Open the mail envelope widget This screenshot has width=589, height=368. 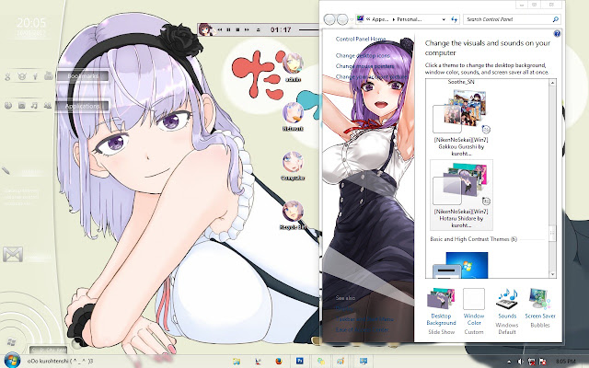[x=13, y=255]
